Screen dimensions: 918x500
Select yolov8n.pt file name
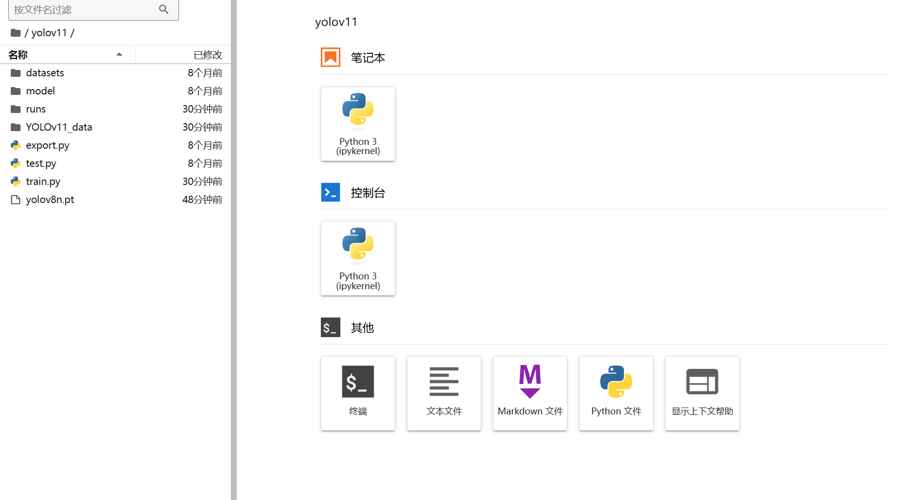[x=50, y=200]
